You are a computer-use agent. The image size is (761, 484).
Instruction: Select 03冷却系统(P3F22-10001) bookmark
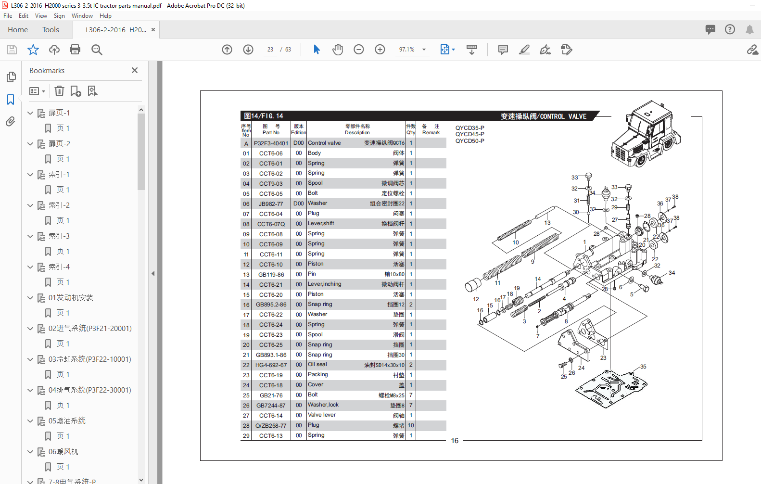pyautogui.click(x=90, y=359)
